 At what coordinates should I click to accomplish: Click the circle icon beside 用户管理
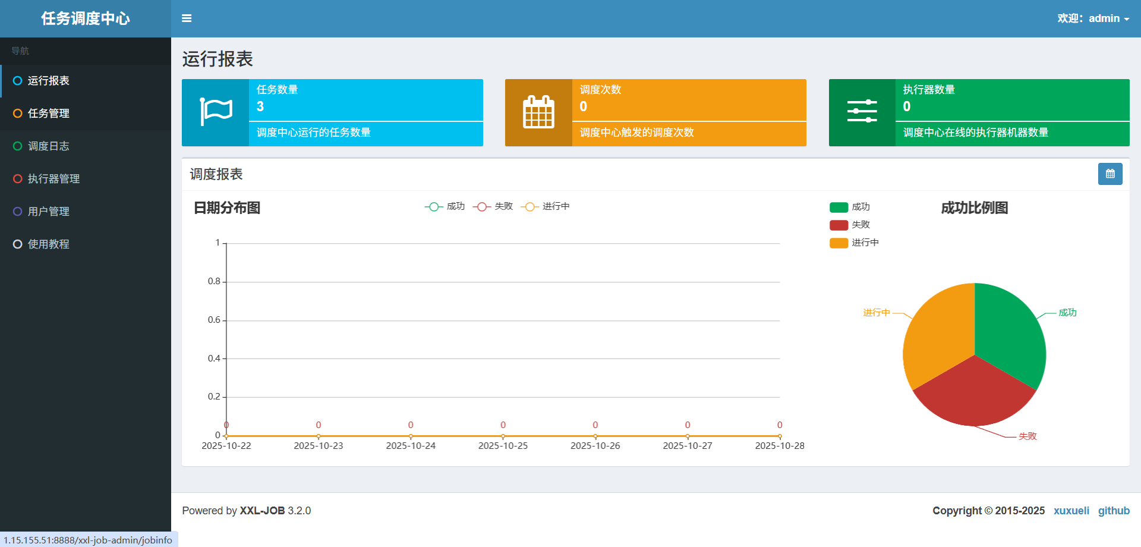pos(18,212)
